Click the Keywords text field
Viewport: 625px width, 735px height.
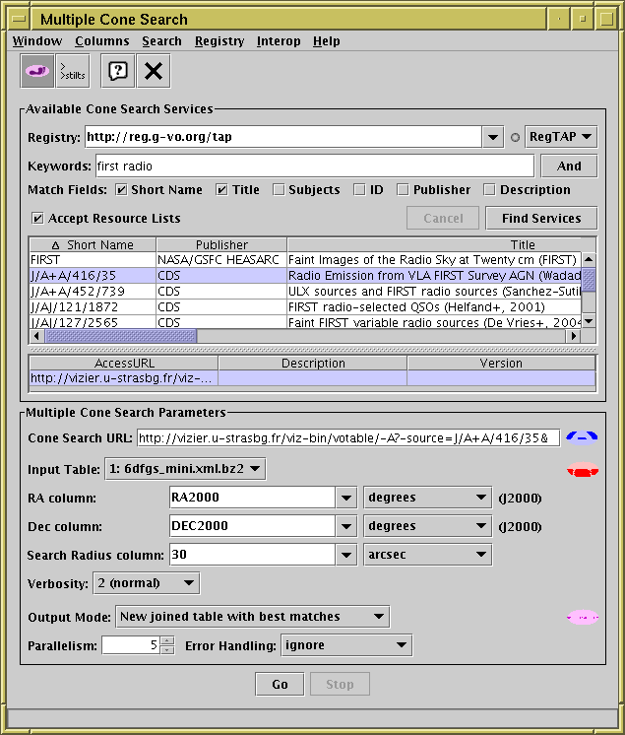tap(313, 166)
